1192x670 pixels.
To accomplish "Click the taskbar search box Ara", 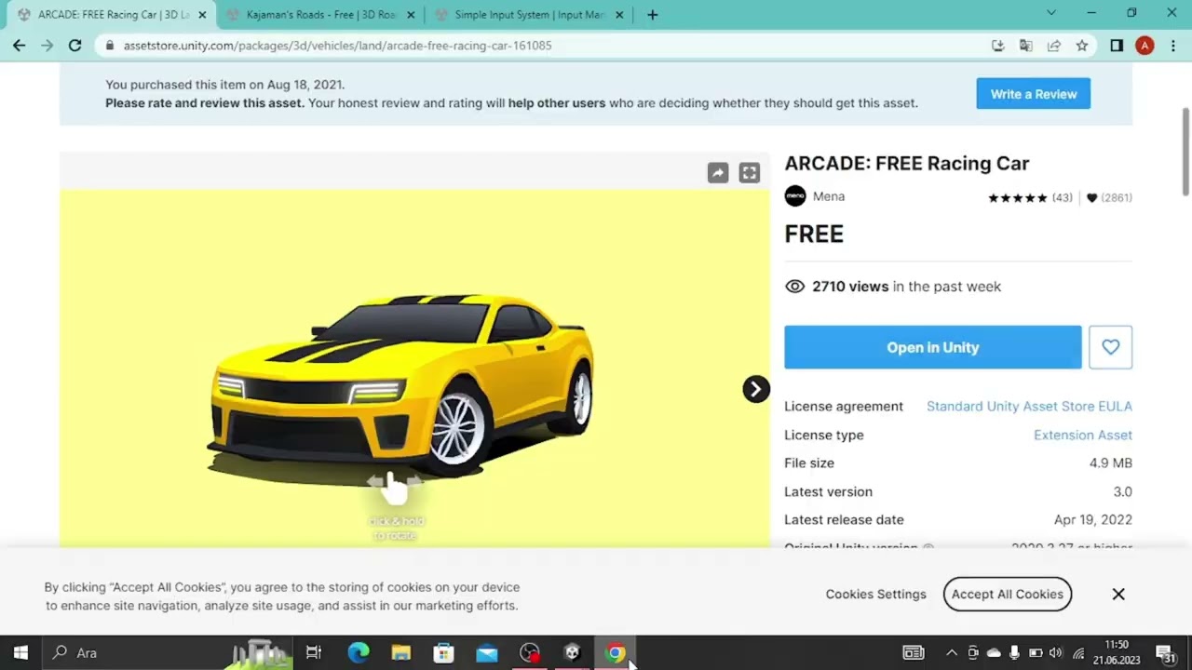I will [x=168, y=652].
